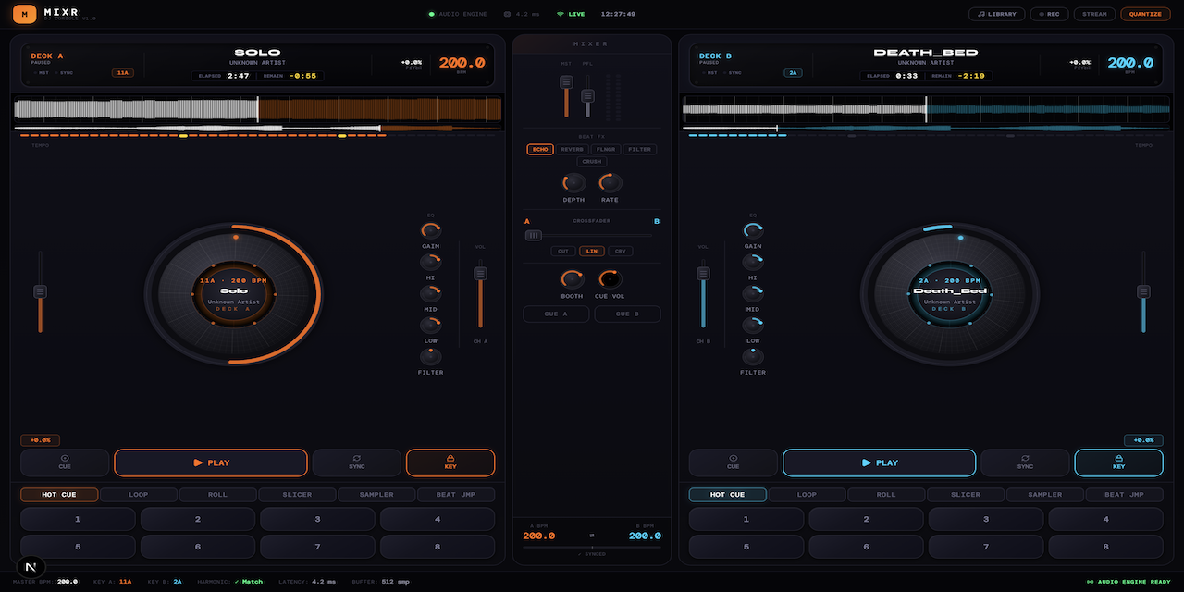
Task: Select the FLNGR beat effect
Action: click(606, 149)
